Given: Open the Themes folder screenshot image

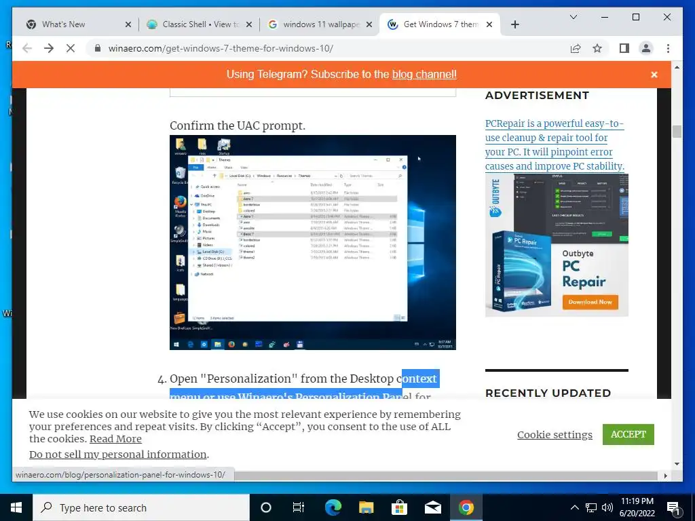Looking at the screenshot, I should pyautogui.click(x=312, y=242).
